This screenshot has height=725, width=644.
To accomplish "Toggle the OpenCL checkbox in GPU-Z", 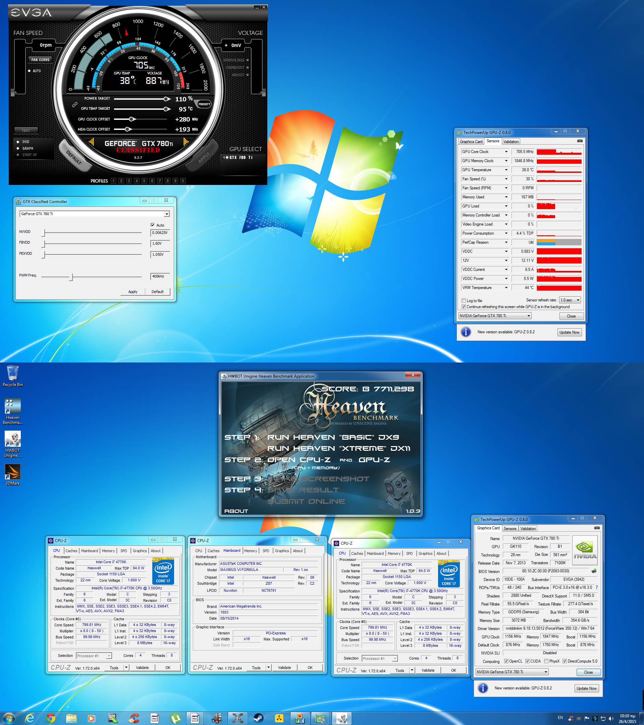I will pos(506,661).
